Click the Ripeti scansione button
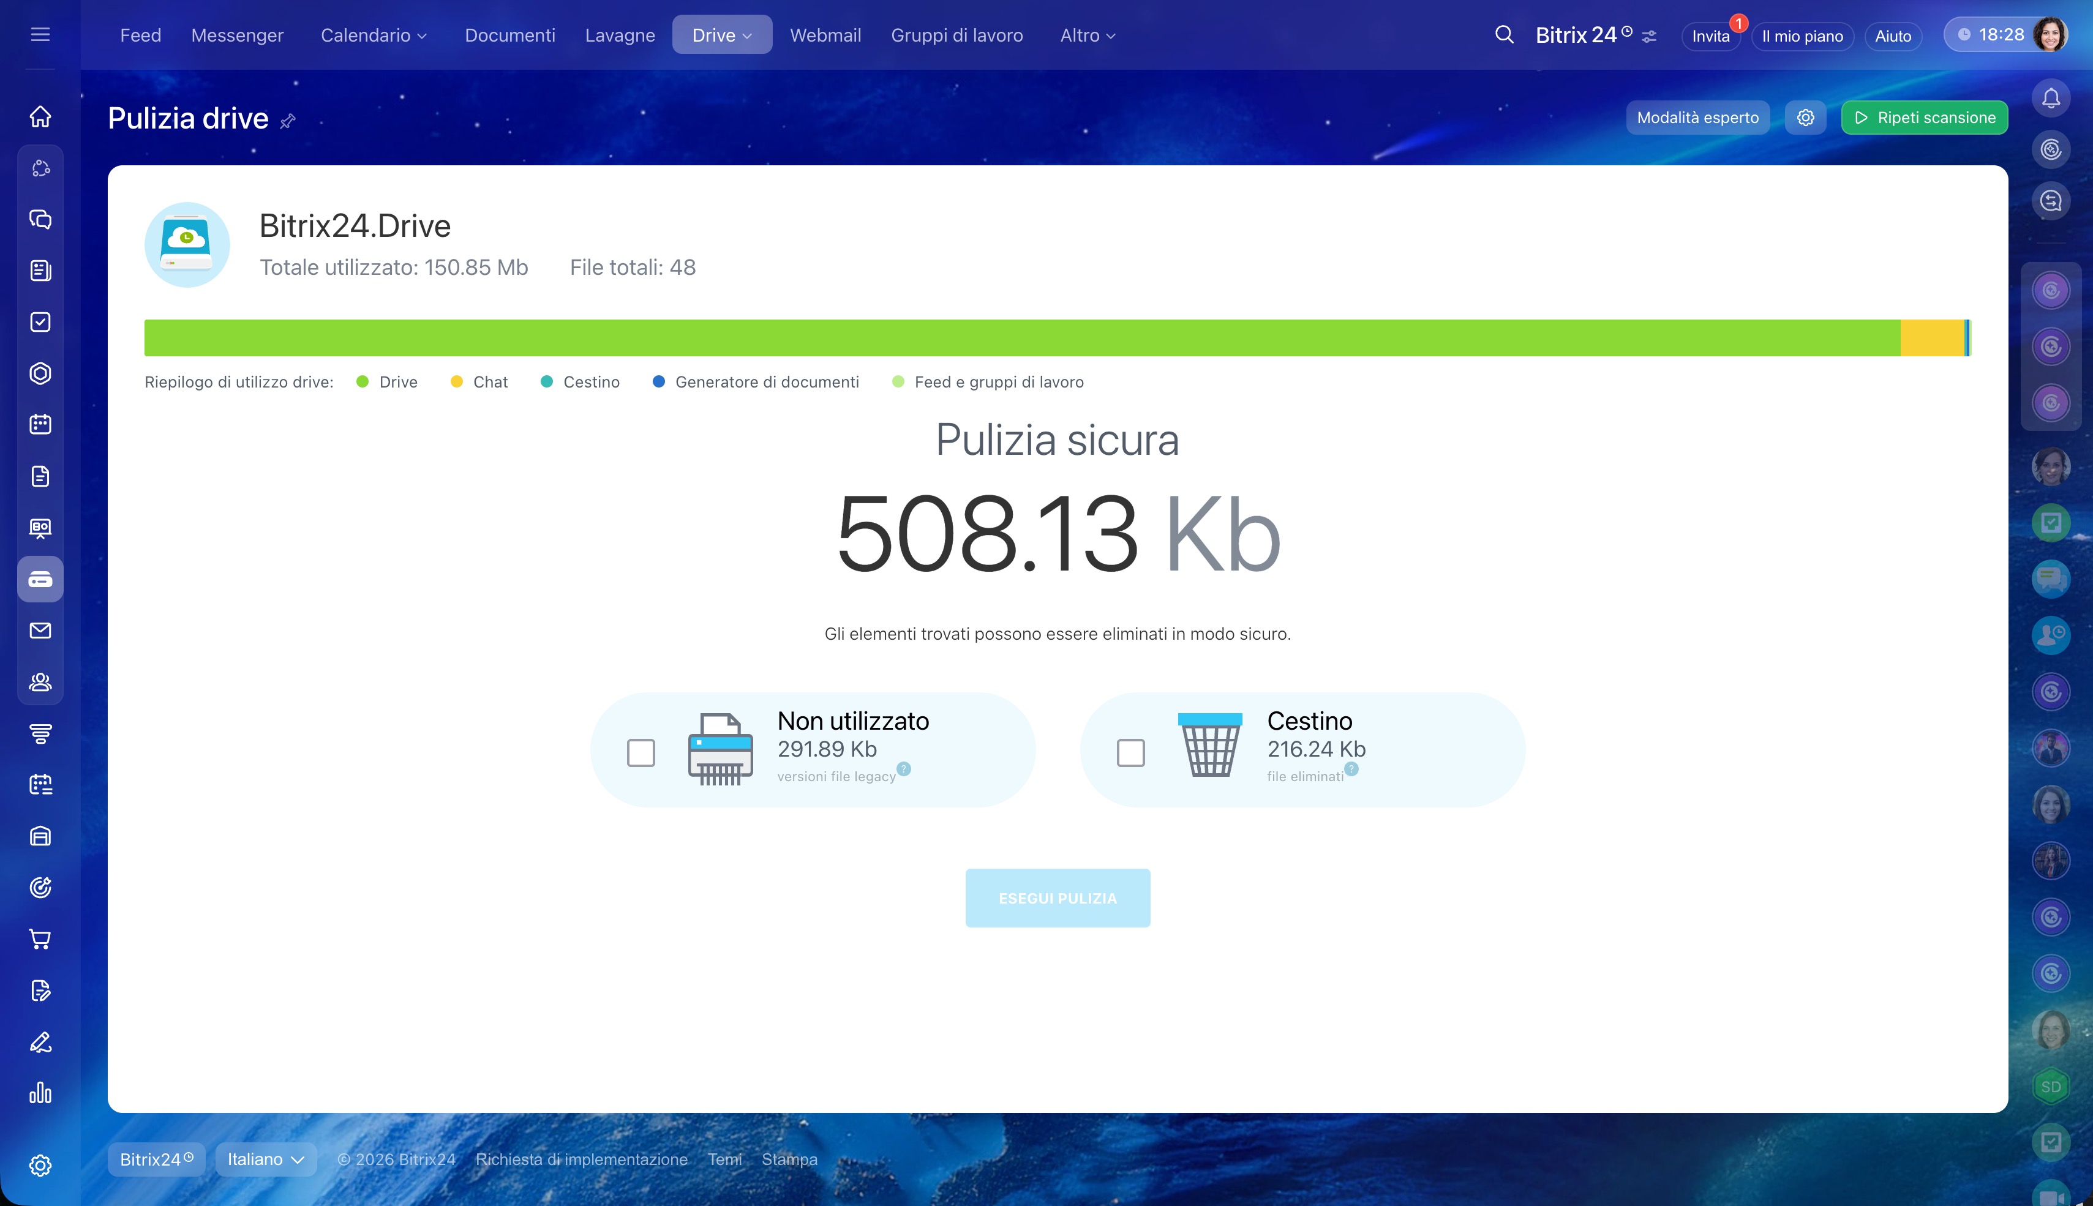Image resolution: width=2093 pixels, height=1206 pixels. (1923, 118)
